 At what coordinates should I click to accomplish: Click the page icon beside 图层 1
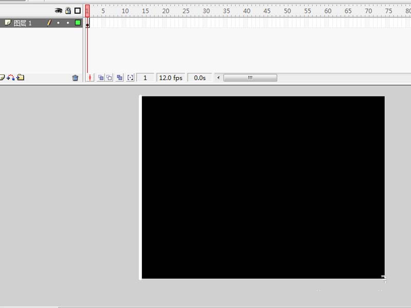point(8,23)
